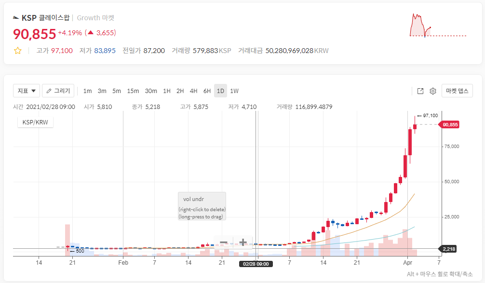This screenshot has width=485, height=283.
Task: Open chart in new window icon
Action: (420, 91)
